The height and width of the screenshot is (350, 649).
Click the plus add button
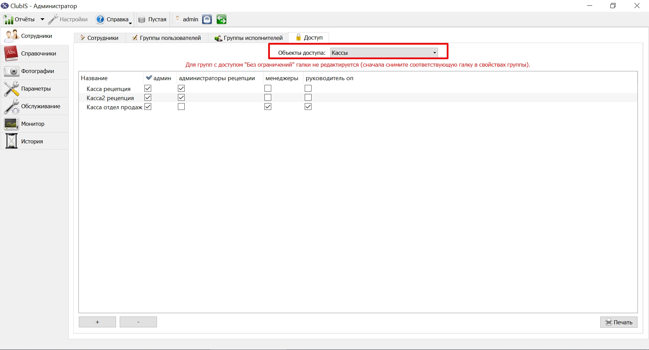coord(97,322)
